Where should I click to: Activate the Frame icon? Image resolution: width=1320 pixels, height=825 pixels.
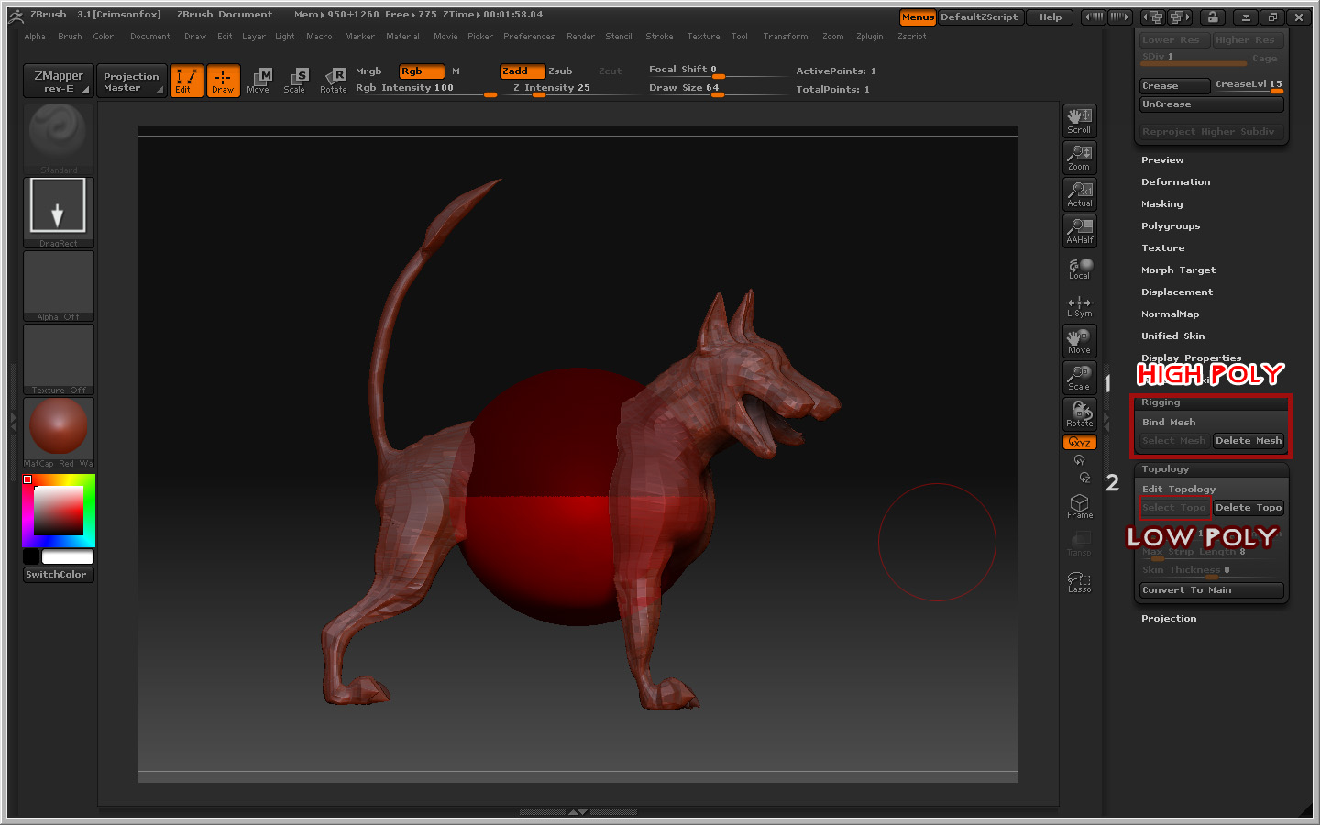(1079, 506)
